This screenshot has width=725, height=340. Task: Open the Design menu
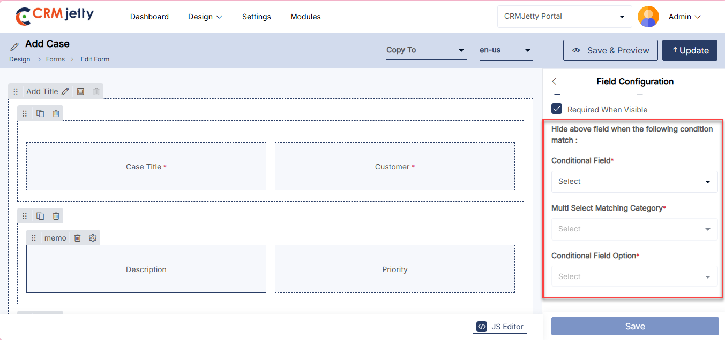(205, 17)
